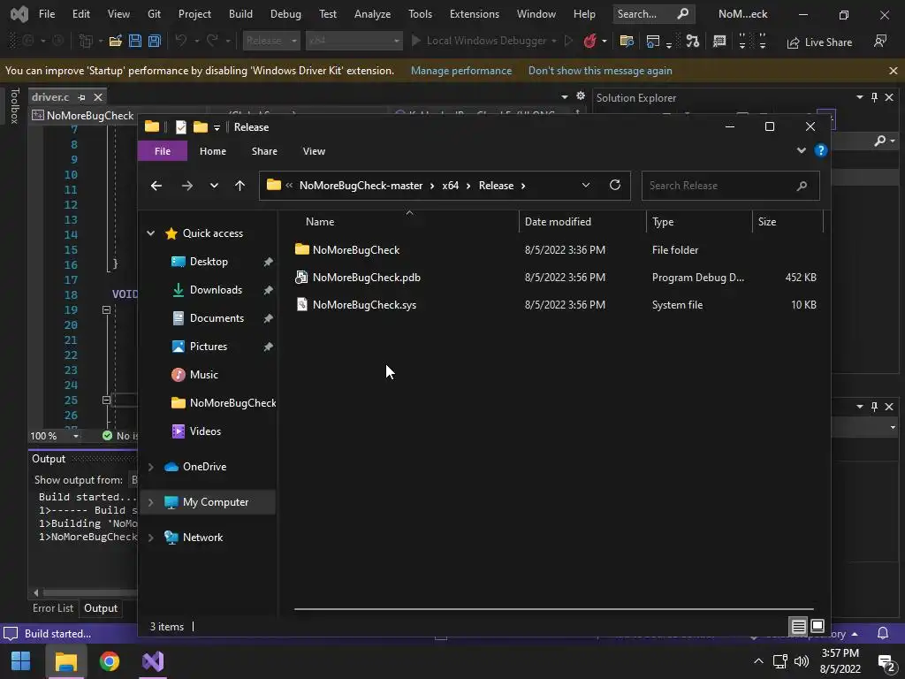Screen dimensions: 905x679
Task: Click the Open File icon in Visual Studio toolbar
Action: coord(116,41)
